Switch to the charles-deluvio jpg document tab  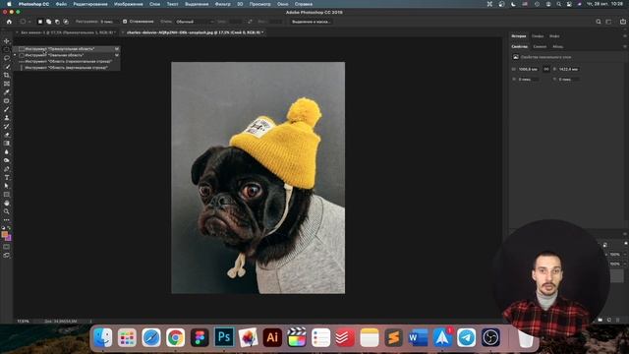[x=194, y=32]
